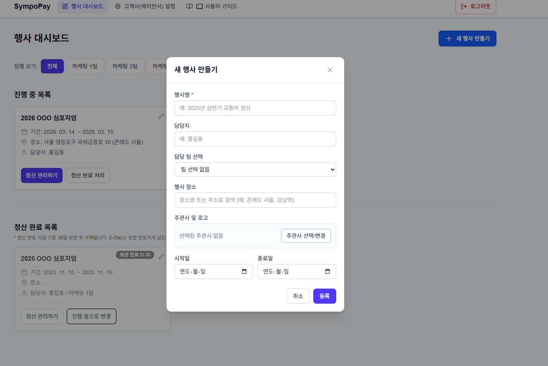Select 마케팅 2팀 team filter
548x366 pixels.
[x=125, y=66]
